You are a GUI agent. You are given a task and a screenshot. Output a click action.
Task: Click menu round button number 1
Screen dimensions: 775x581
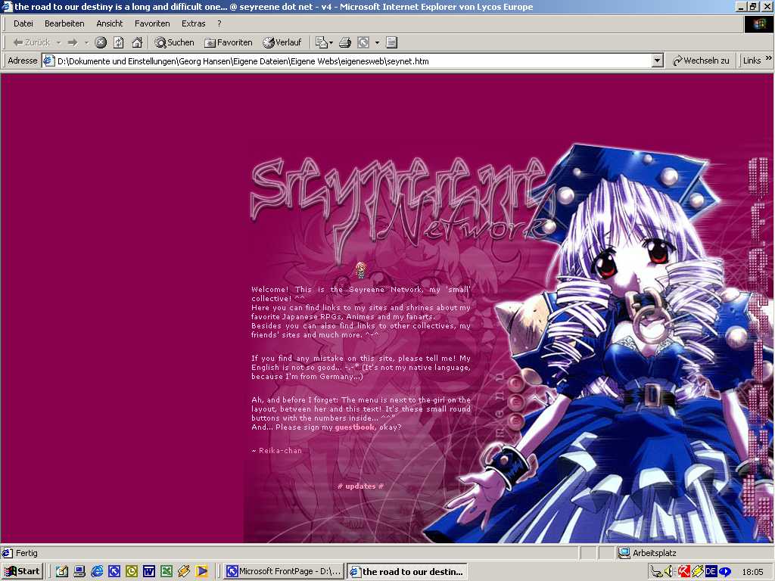515,382
